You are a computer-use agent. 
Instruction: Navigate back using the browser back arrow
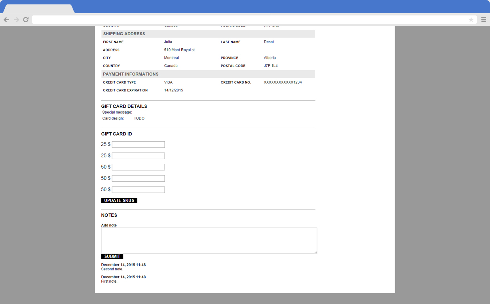coord(6,19)
